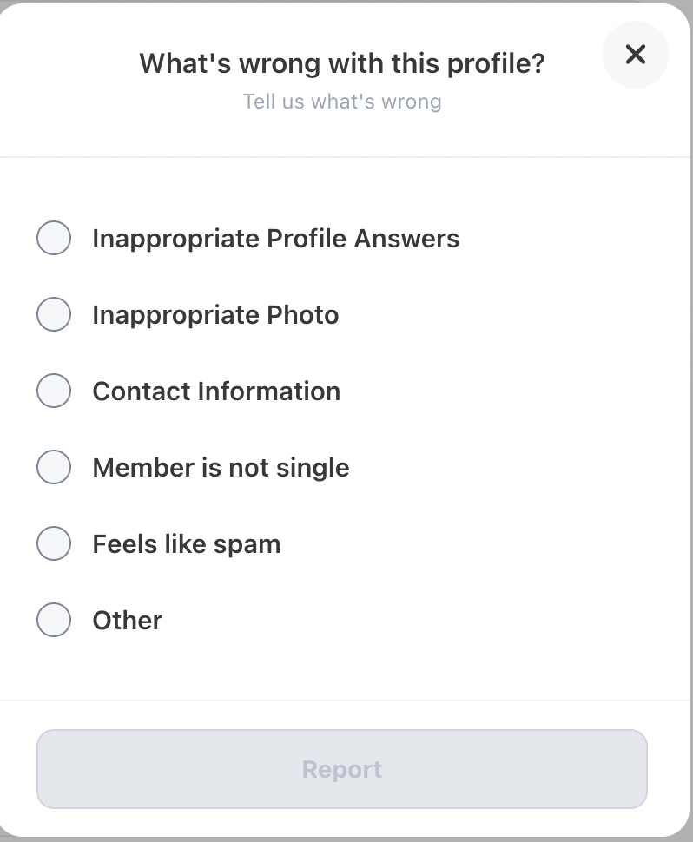Click the word 'profile?' in the title
Viewport: 693px width, 842px height.
[x=496, y=65]
